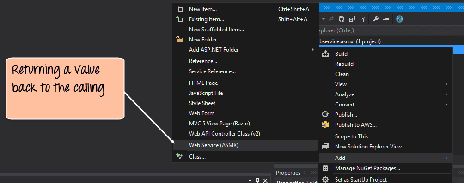The height and width of the screenshot is (183, 464).
Task: Choose Build from the context menu
Action: tap(385, 54)
